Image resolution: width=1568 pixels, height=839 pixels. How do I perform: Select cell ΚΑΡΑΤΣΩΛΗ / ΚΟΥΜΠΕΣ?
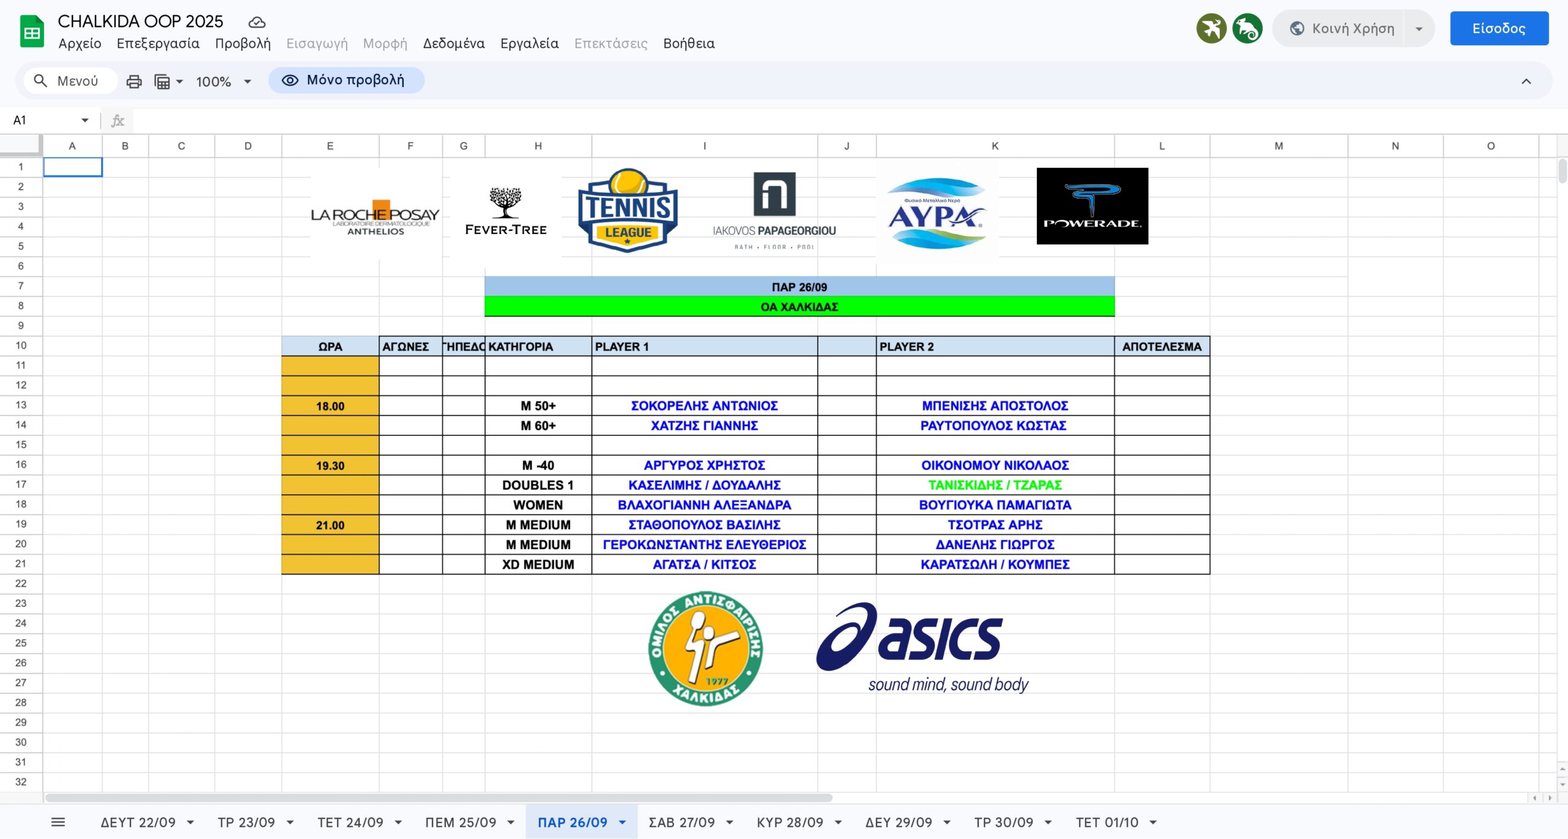[995, 564]
